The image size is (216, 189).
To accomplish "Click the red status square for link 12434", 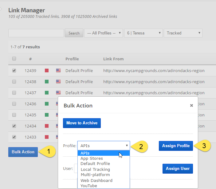I will (x=47, y=126).
